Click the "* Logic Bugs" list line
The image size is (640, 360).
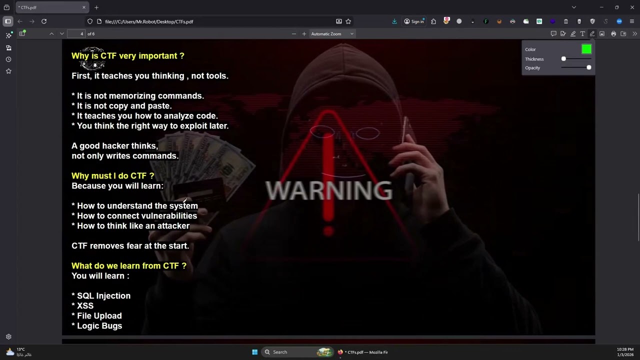pyautogui.click(x=97, y=326)
